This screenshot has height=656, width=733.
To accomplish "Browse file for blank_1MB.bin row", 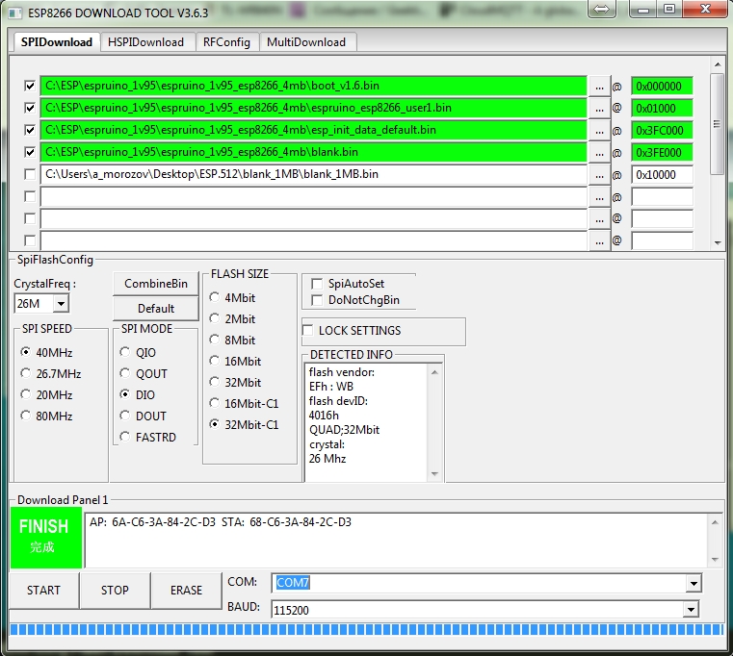I will 599,175.
